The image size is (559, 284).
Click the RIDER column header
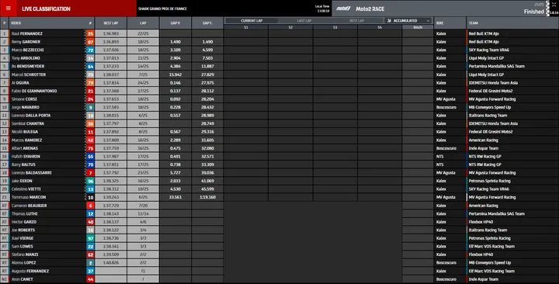click(x=16, y=23)
